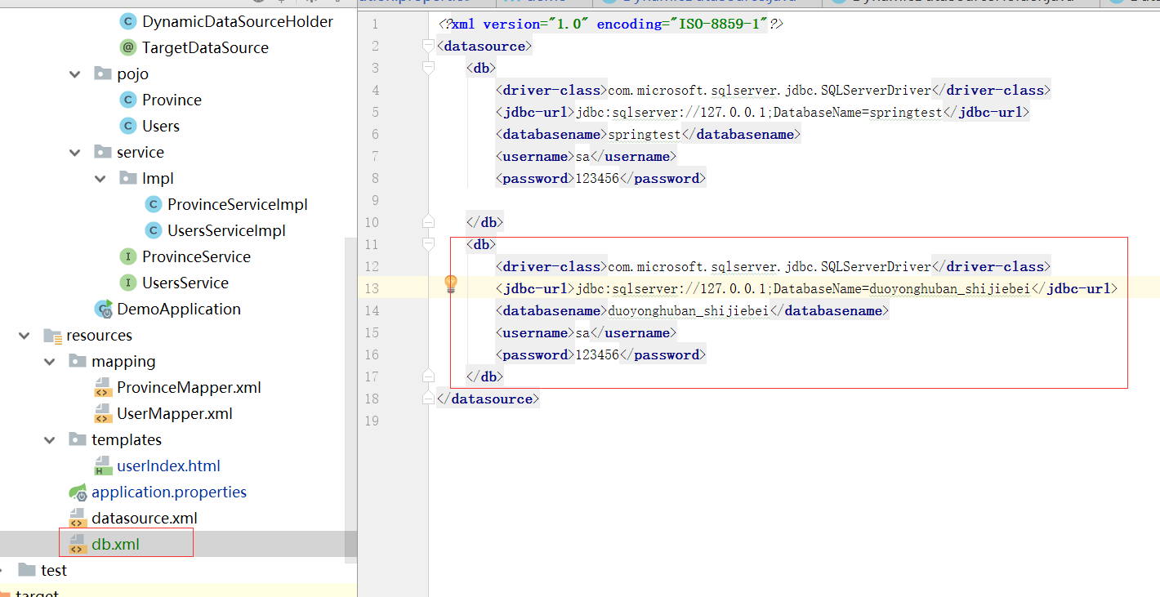Viewport: 1160px width, 597px height.
Task: Select DemoApplication in the project tree
Action: (179, 309)
